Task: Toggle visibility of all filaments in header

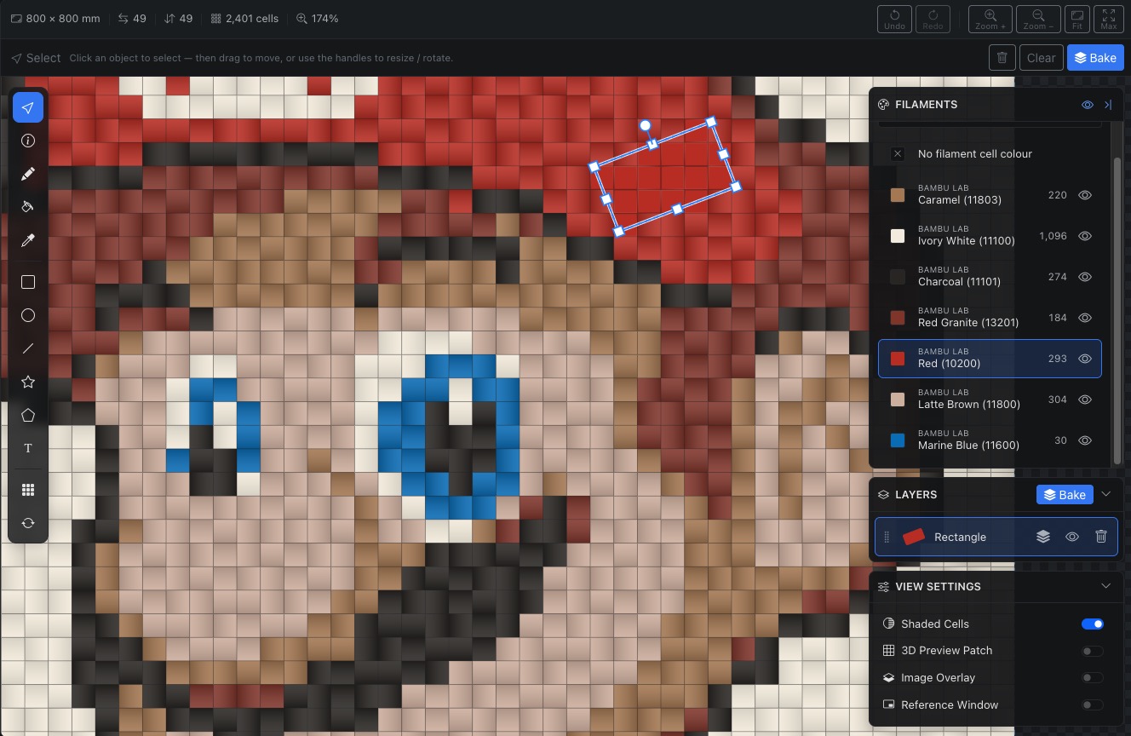Action: [x=1088, y=105]
